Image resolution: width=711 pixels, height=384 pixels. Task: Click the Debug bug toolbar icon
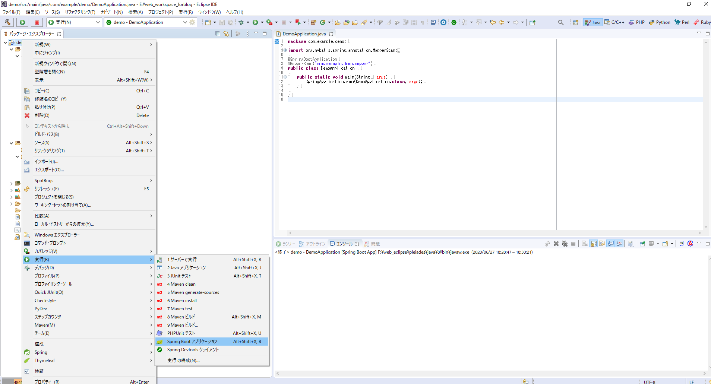click(x=241, y=22)
